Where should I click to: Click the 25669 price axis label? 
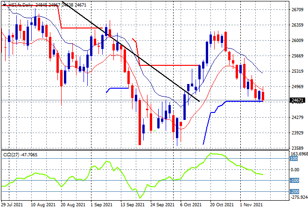click(x=297, y=56)
